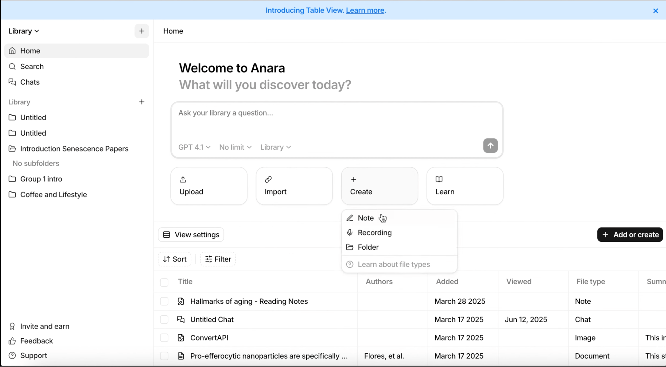Click the submit arrow in question box
Image resolution: width=666 pixels, height=367 pixels.
coord(490,146)
